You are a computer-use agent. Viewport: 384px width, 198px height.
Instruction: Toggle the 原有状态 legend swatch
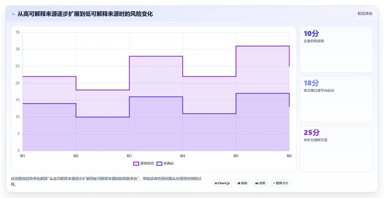136,163
